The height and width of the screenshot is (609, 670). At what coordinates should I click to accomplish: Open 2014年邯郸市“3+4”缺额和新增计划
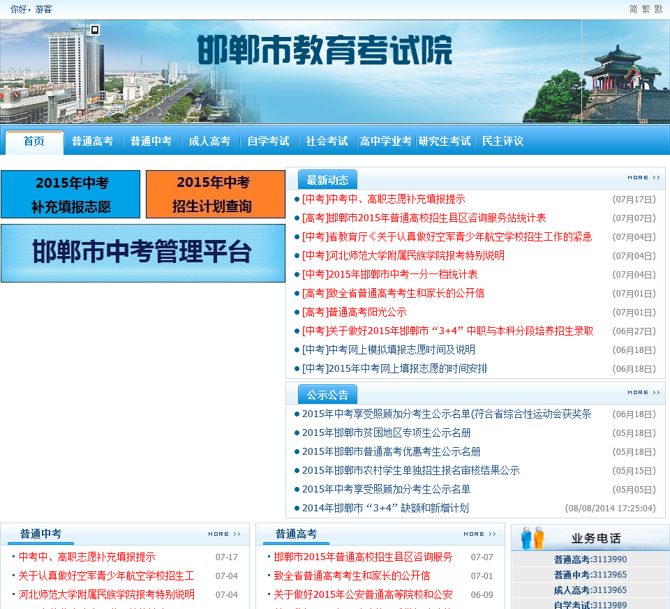tap(385, 508)
